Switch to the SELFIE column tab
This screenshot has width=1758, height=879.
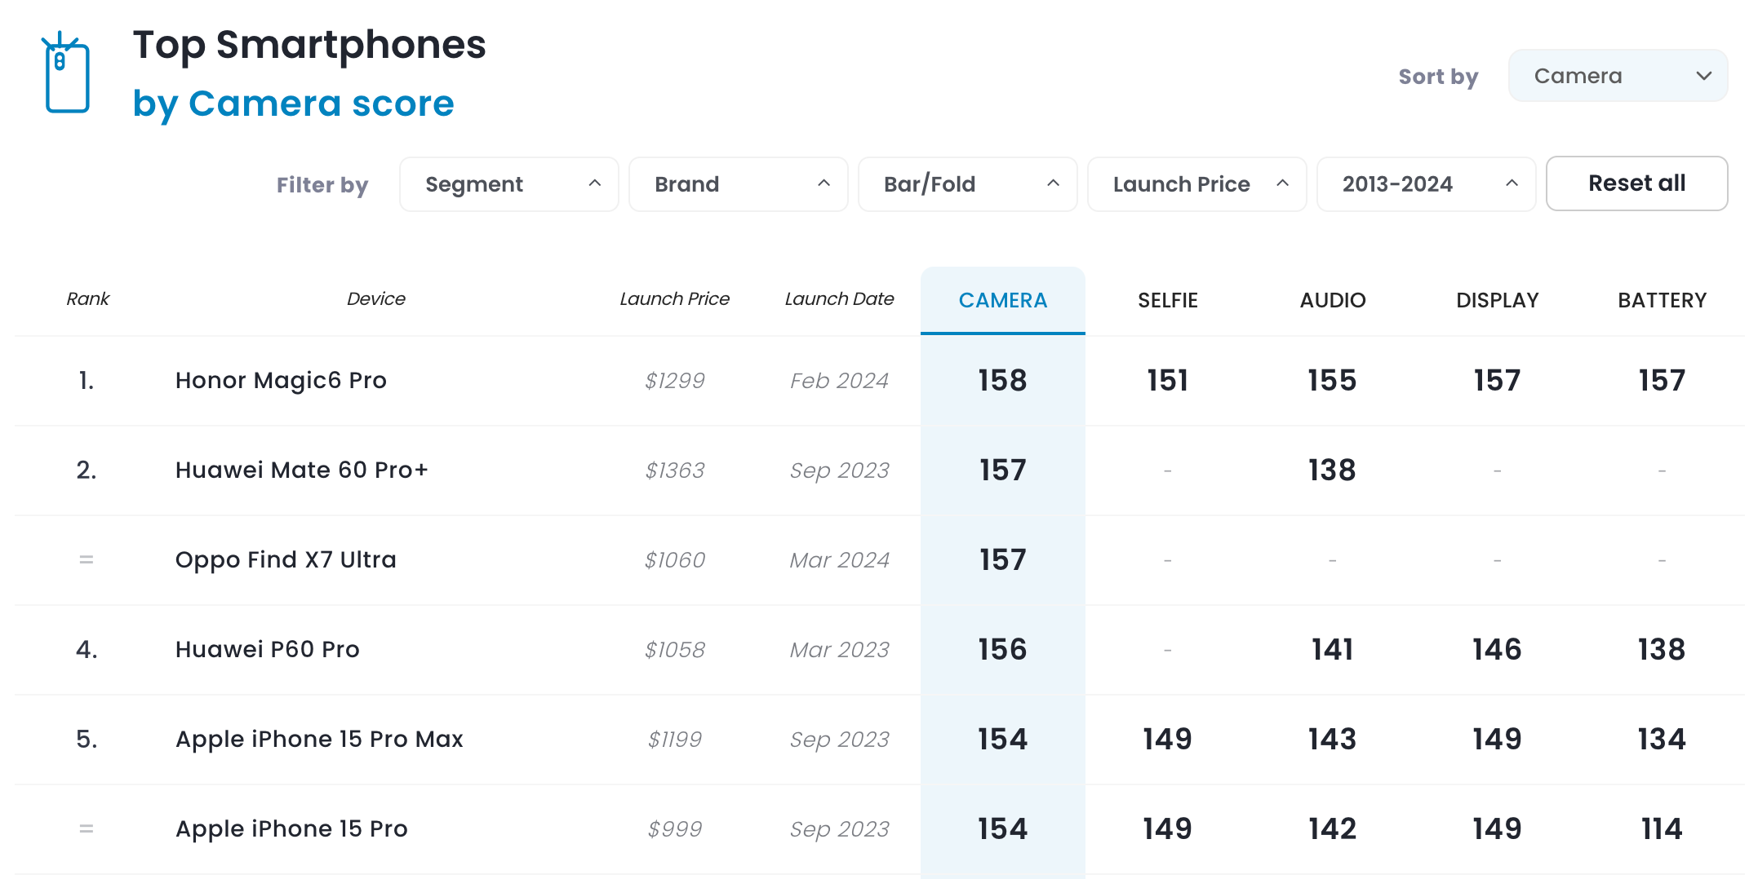1168,300
